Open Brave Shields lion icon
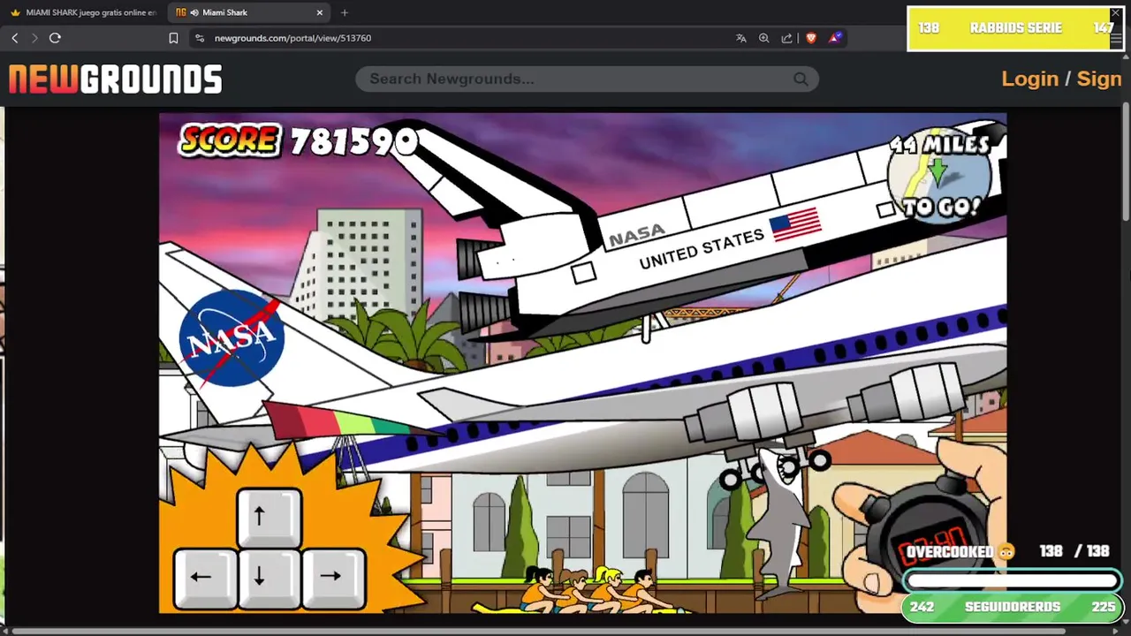This screenshot has height=636, width=1131. [811, 38]
